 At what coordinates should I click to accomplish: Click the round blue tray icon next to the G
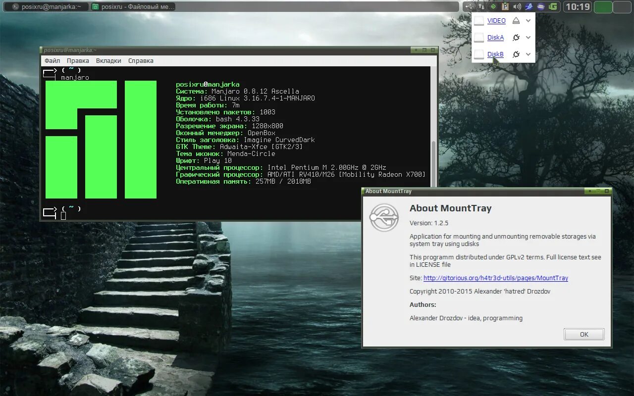541,7
